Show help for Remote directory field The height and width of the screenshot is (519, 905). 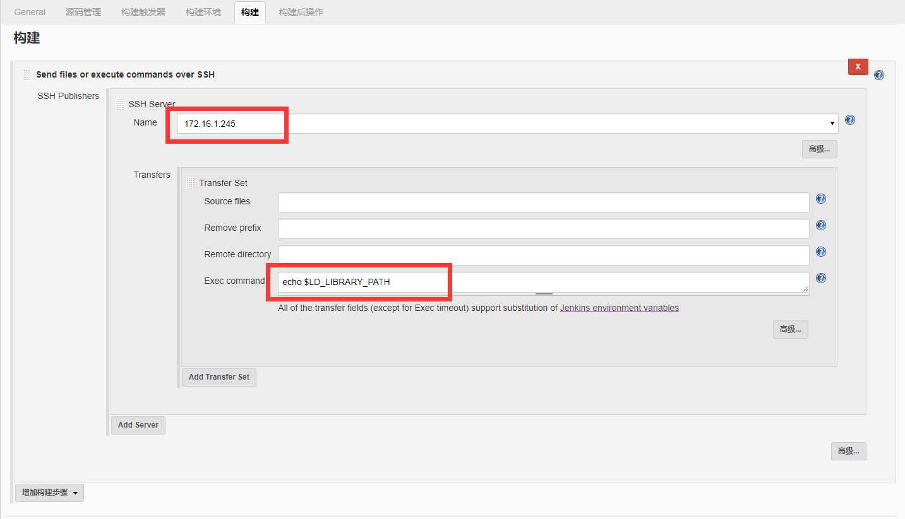pyautogui.click(x=821, y=252)
